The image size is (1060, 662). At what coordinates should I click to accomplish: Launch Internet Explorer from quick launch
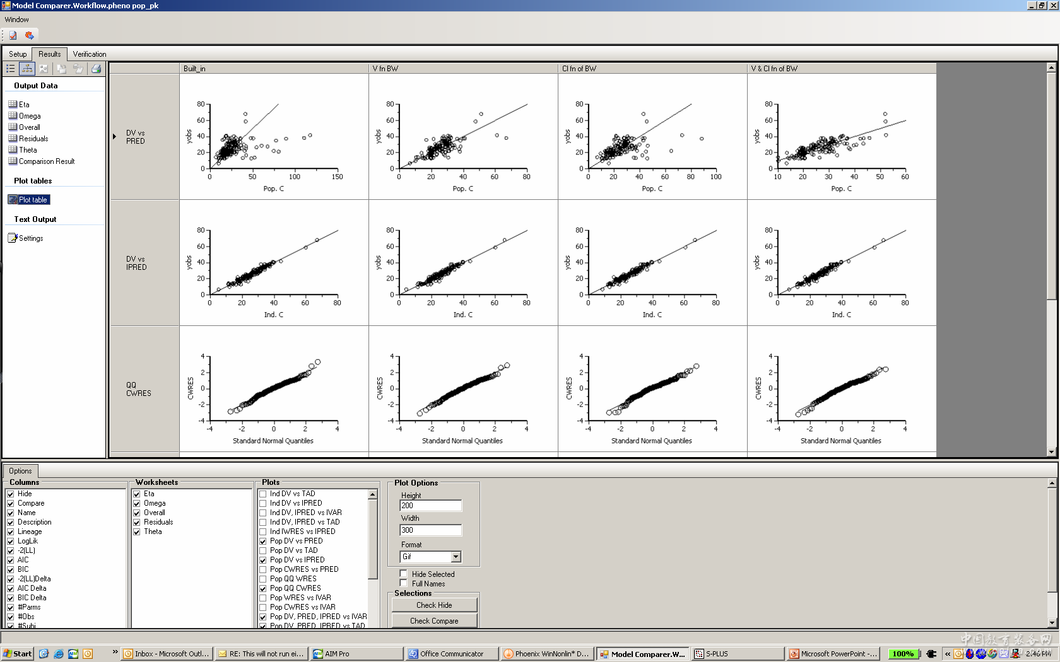click(59, 654)
